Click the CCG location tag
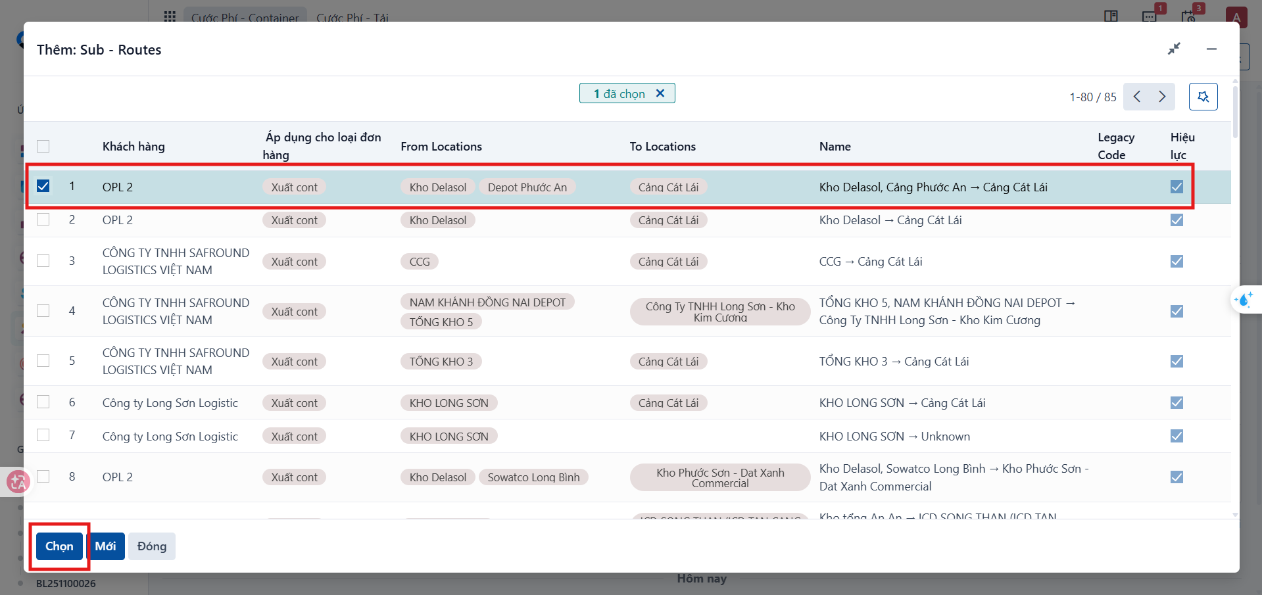 (420, 262)
